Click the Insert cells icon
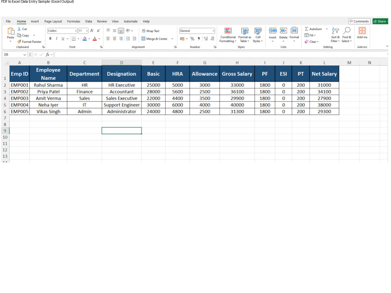This screenshot has width=391, height=293. 273,30
